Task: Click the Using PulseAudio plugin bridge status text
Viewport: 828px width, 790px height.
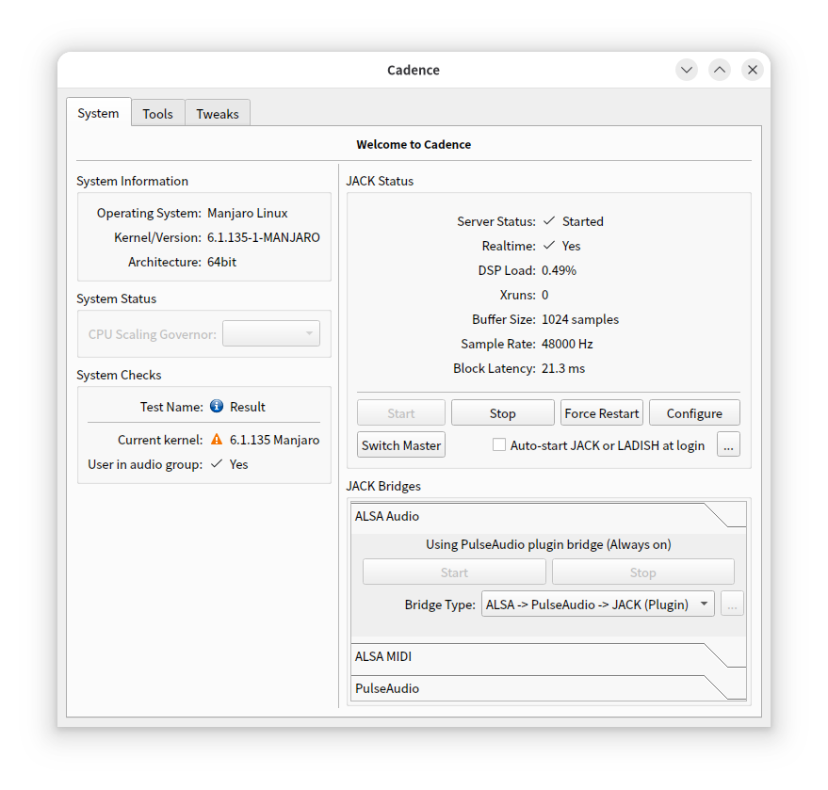Action: (548, 544)
